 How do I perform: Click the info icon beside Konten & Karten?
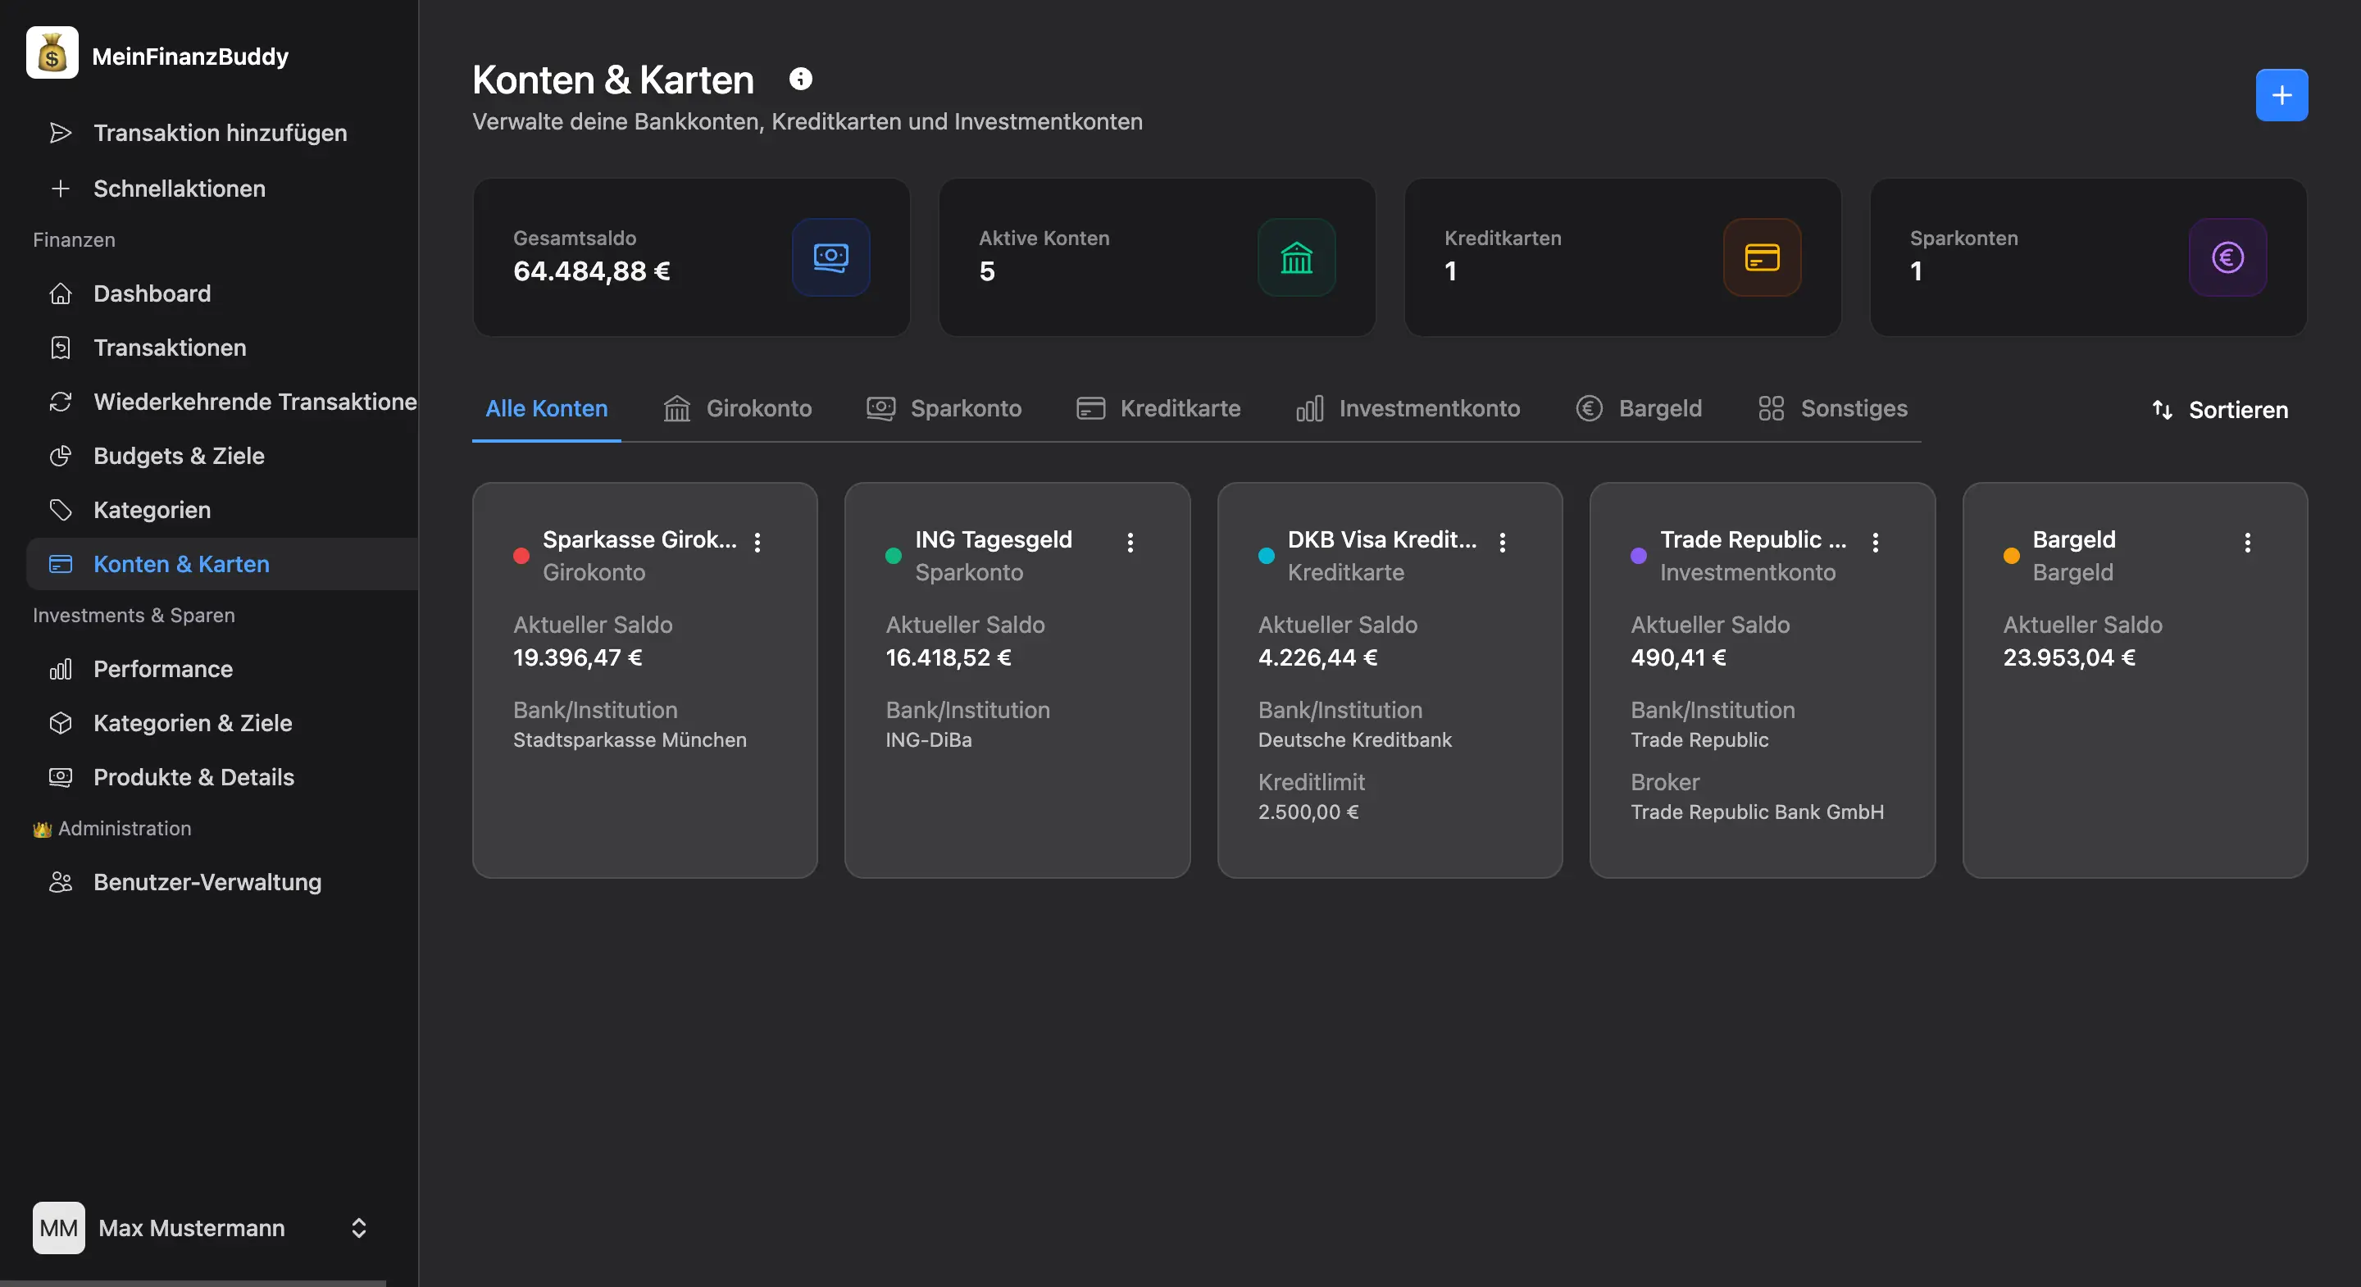click(800, 80)
